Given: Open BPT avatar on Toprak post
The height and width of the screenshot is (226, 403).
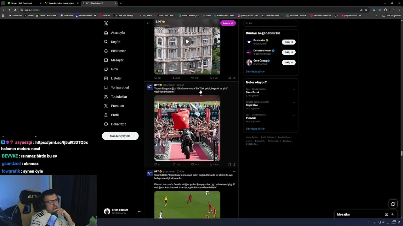Looking at the screenshot, I should click(150, 87).
